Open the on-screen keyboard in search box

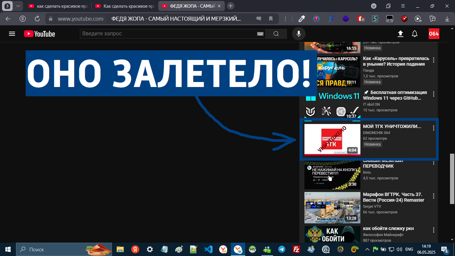pos(260,34)
